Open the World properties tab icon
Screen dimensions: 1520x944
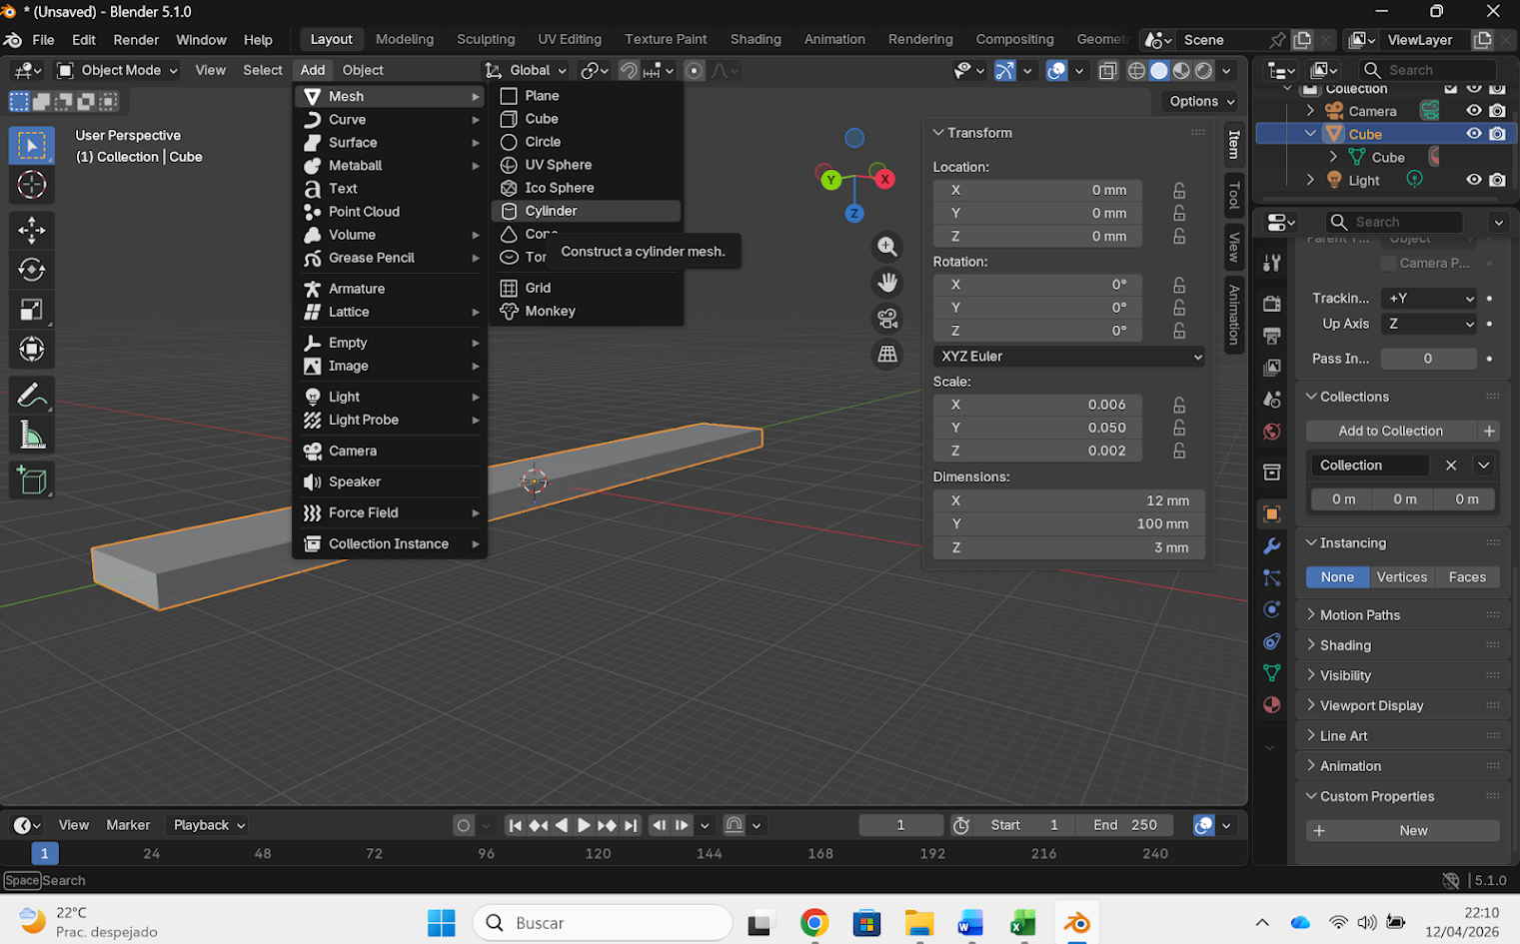click(1272, 432)
